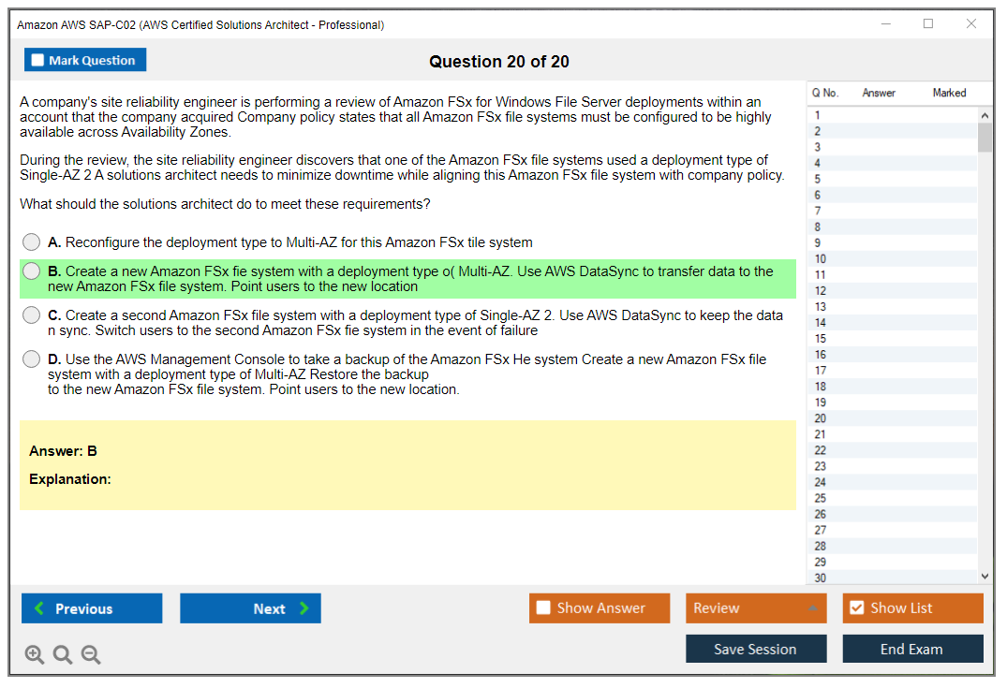Click the zoom reset magnifier icon
1007x688 pixels.
63,655
